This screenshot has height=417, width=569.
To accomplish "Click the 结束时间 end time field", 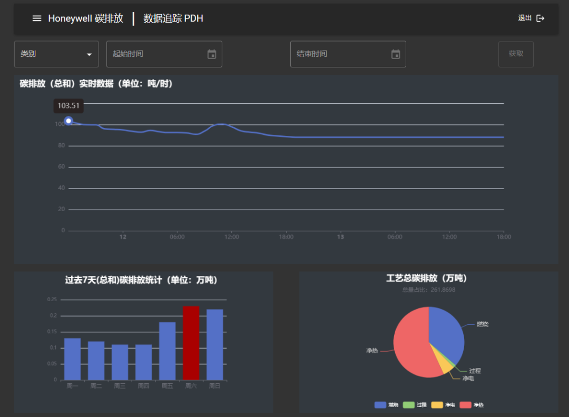I will pos(348,54).
